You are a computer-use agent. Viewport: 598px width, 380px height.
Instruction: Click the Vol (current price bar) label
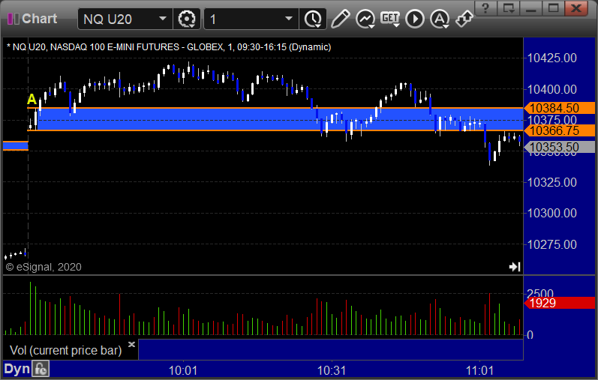(65, 350)
